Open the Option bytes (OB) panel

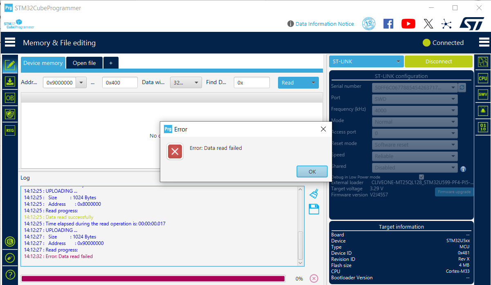10,97
